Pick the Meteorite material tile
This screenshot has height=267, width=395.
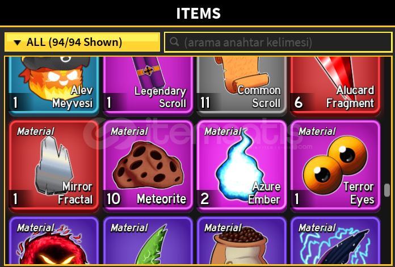148,166
